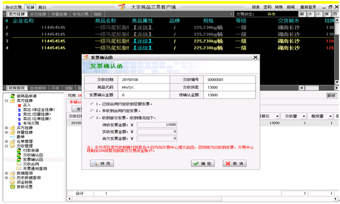Collapse the 卖方挂牌 tree folder
Viewport: 340px width, 204px height.
pyautogui.click(x=6, y=101)
